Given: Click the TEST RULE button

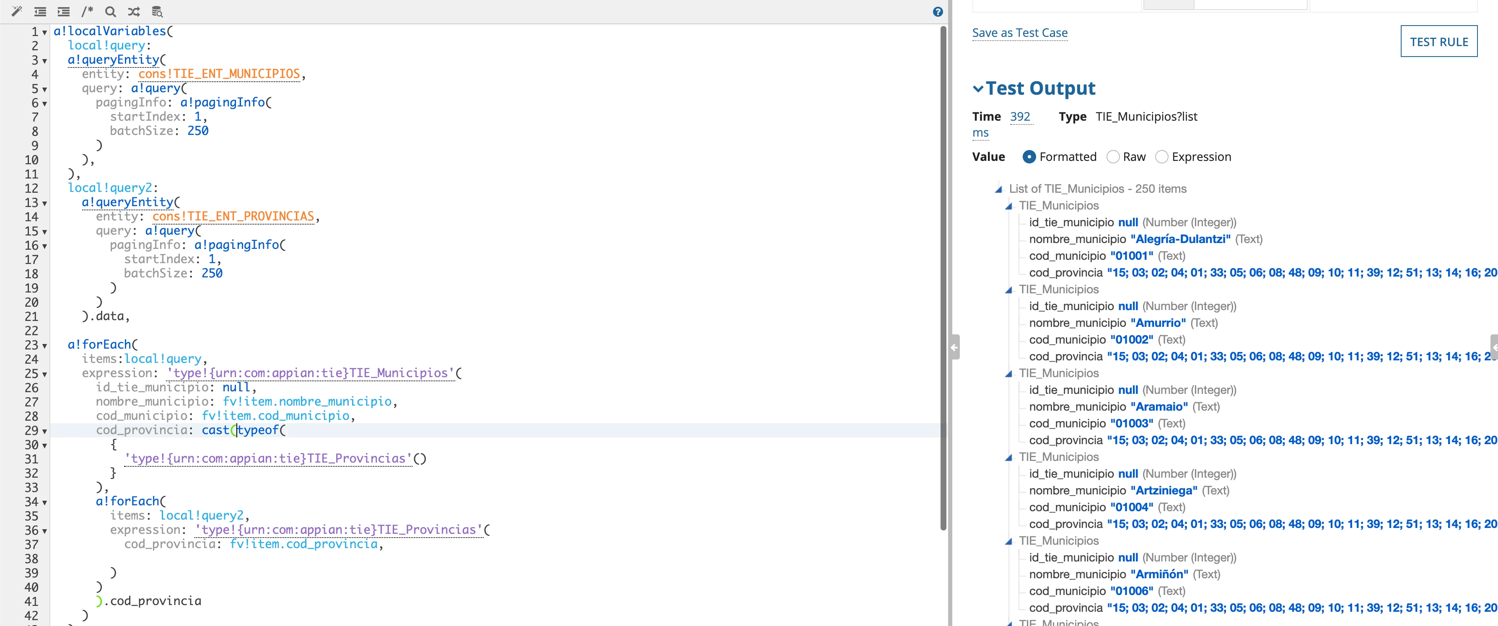Looking at the screenshot, I should tap(1438, 41).
